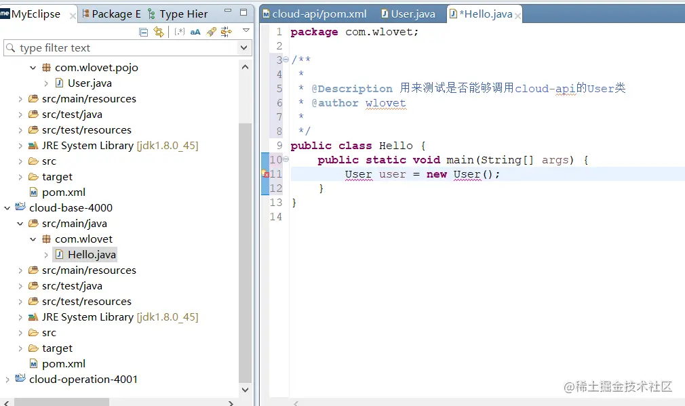Image resolution: width=685 pixels, height=406 pixels.
Task: Select src/main/resources under cloud-base-4000
Action: pyautogui.click(x=89, y=270)
